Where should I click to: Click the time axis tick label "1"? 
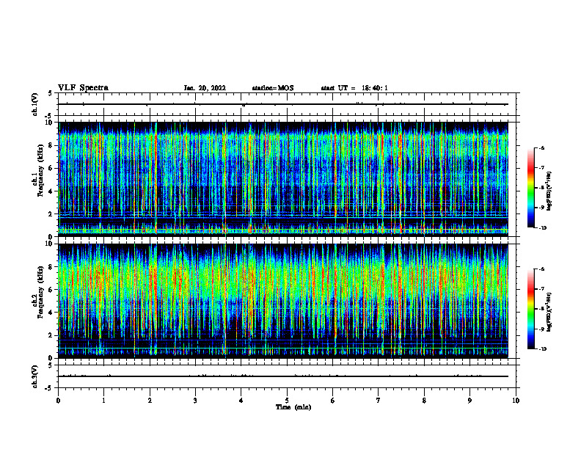tap(103, 401)
